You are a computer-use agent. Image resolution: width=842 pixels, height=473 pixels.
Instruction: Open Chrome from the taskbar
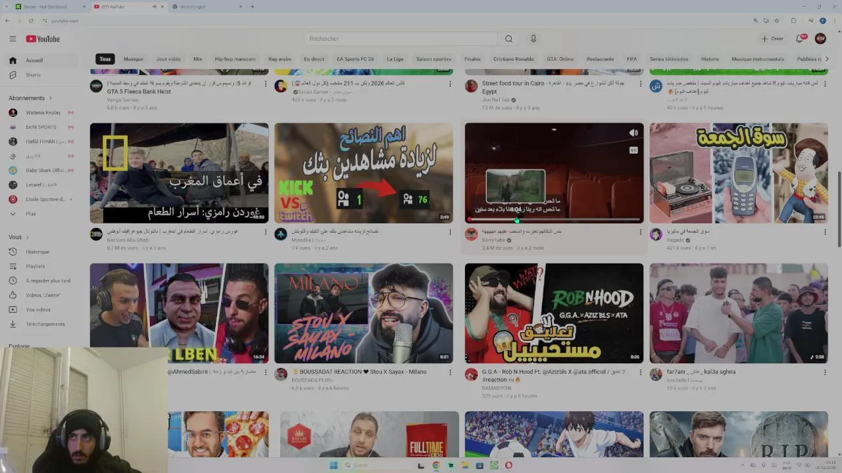(x=436, y=465)
